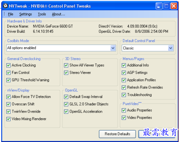Viewport: 180px width, 142px height.
Task: Expand the Coolbits Mode dropdown arrow
Action: [113, 48]
